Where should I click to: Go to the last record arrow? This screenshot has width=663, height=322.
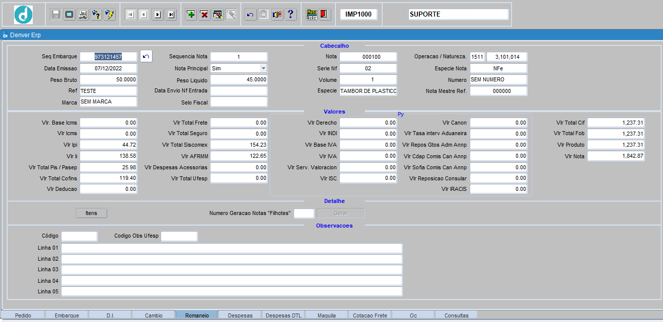coord(171,15)
